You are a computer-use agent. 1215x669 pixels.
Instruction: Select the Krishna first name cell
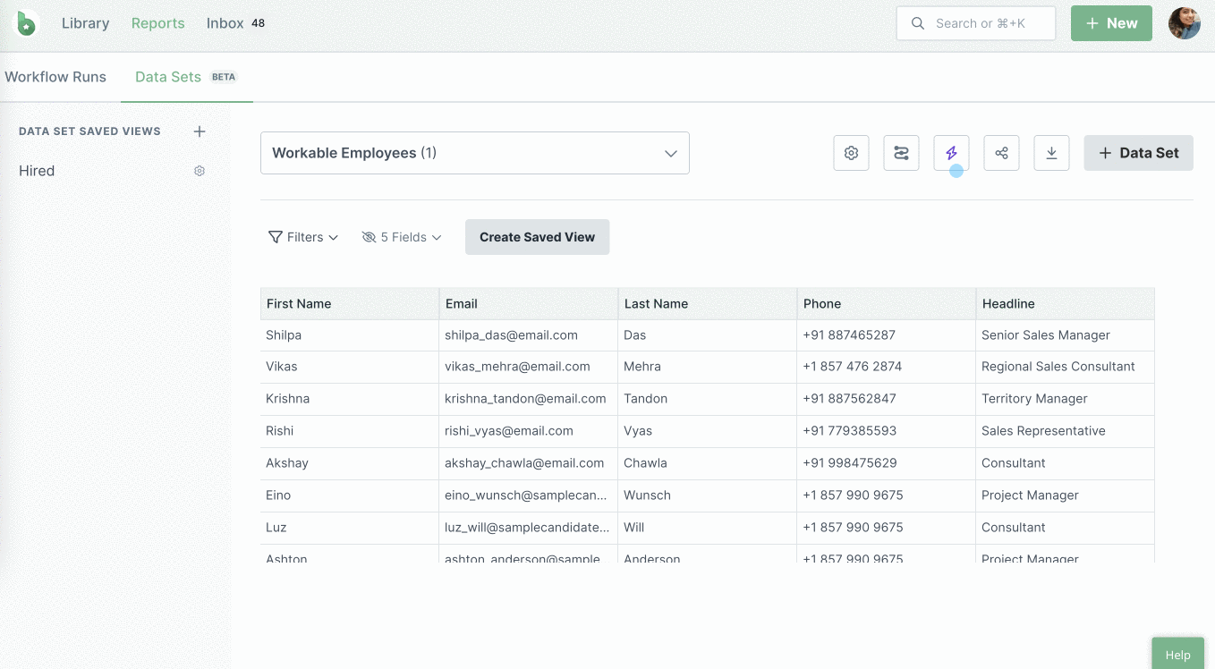(350, 399)
